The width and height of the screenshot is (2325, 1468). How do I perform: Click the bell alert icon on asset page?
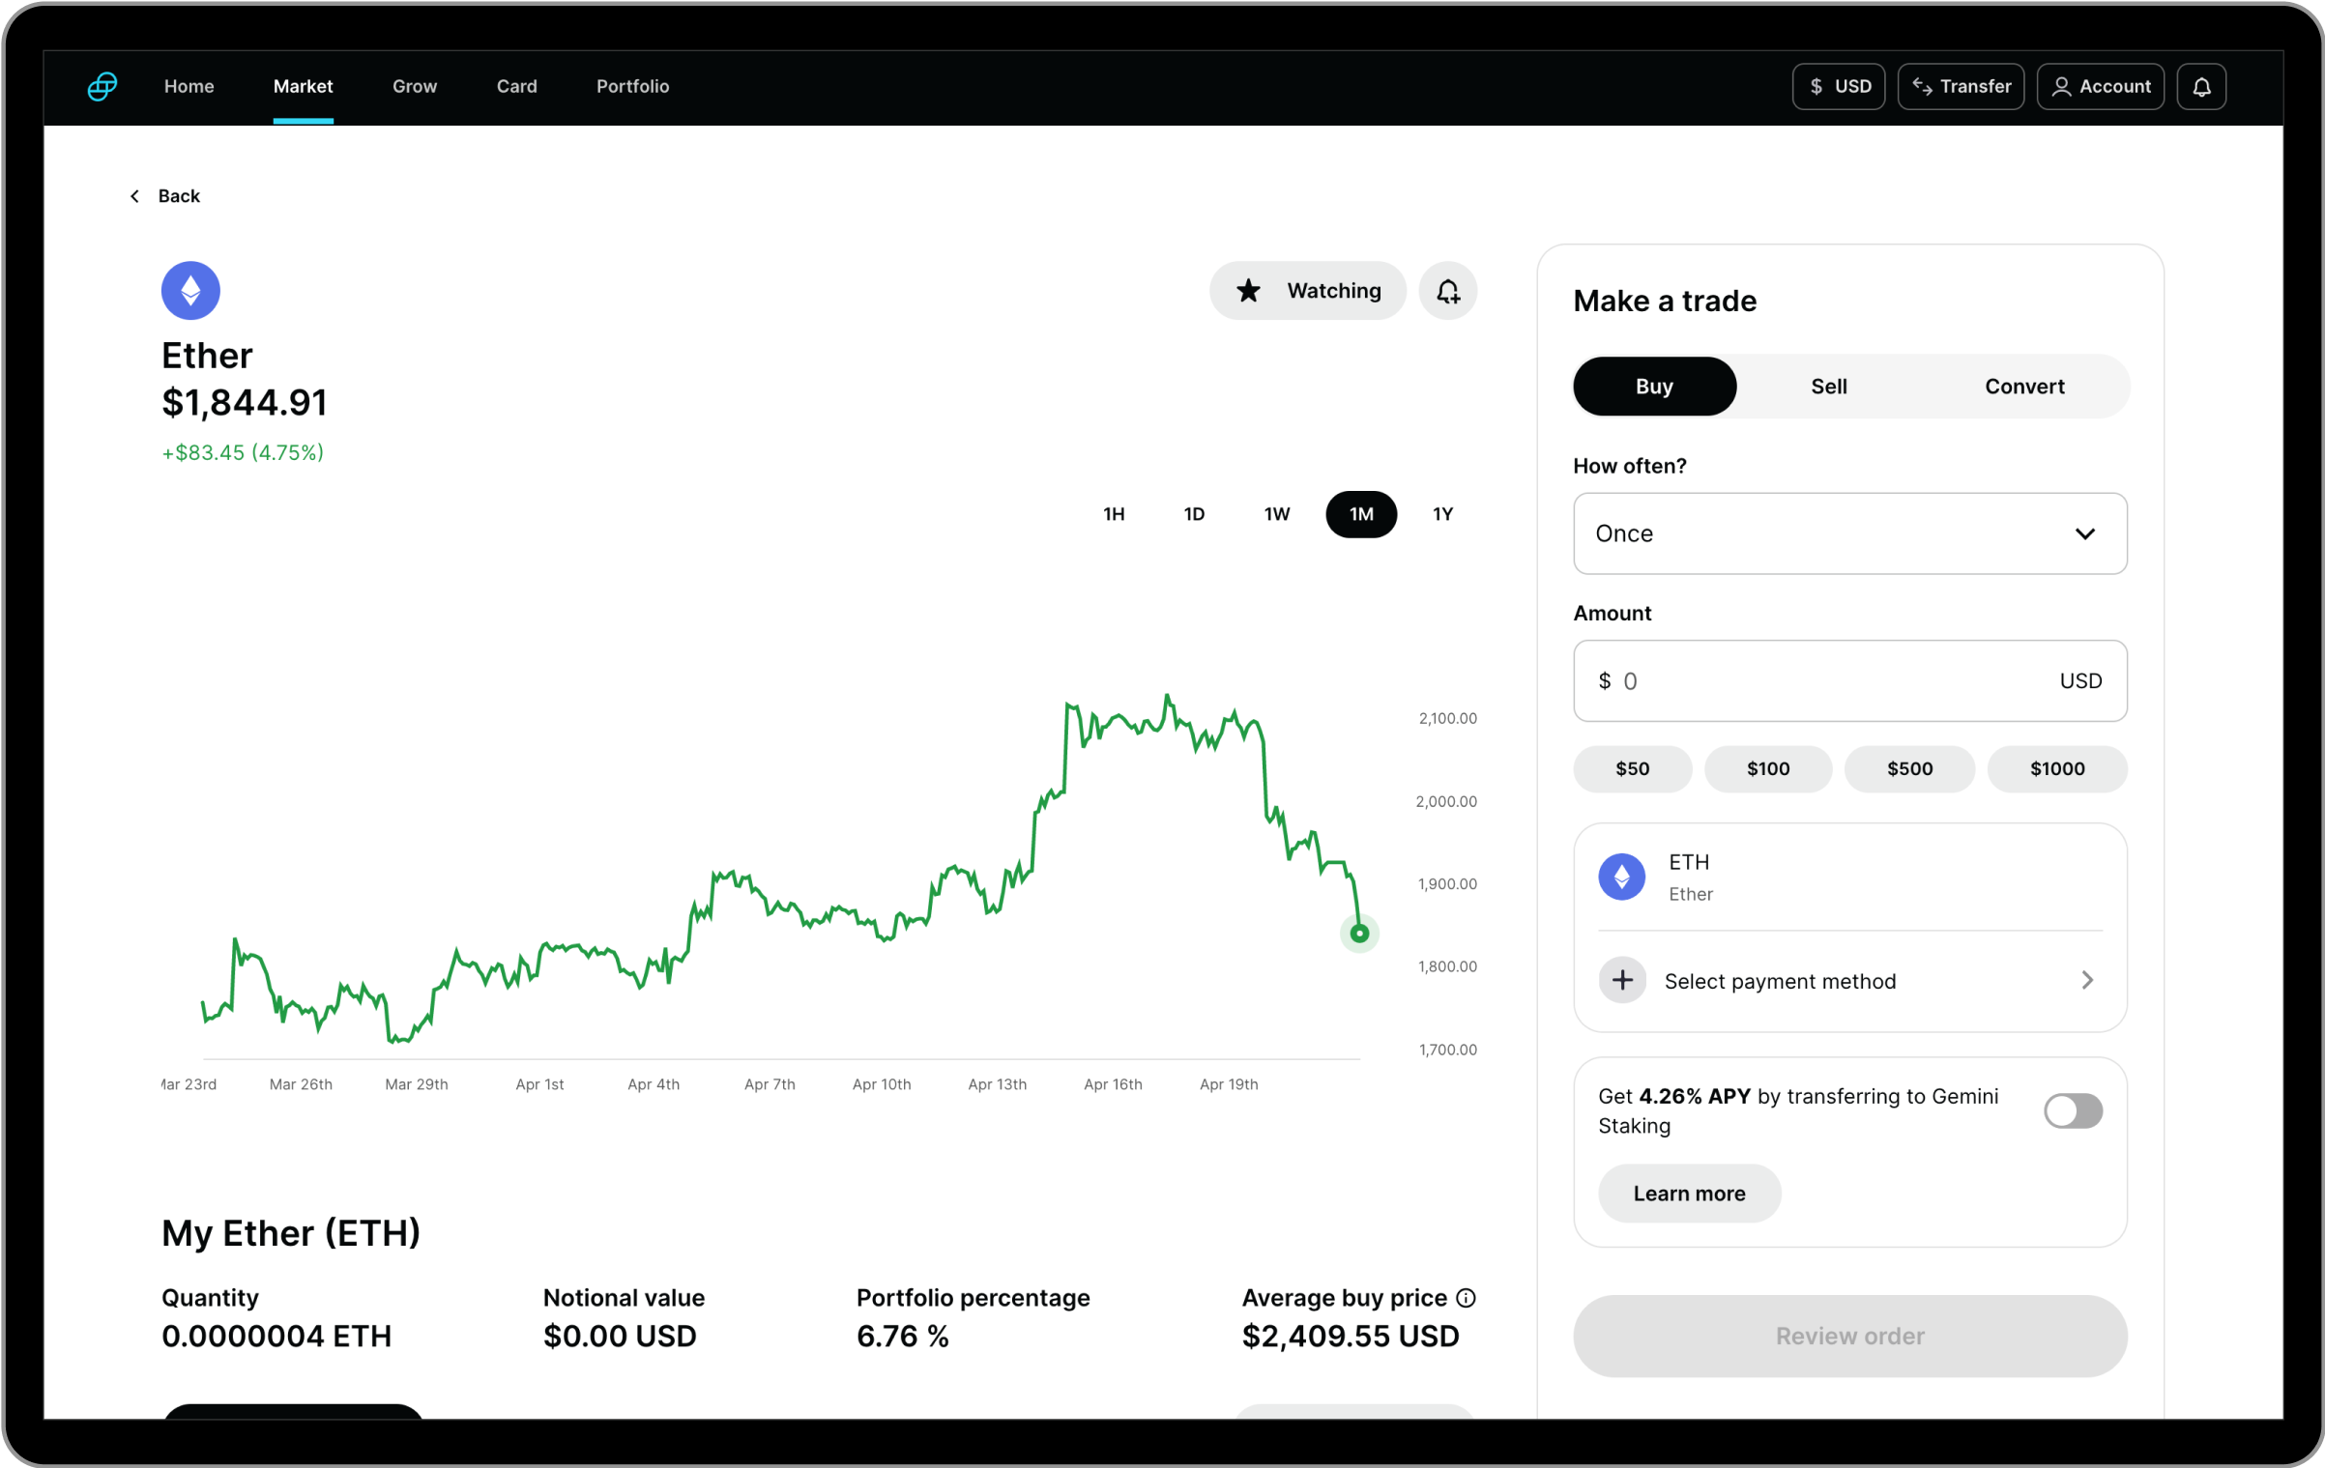click(1445, 291)
